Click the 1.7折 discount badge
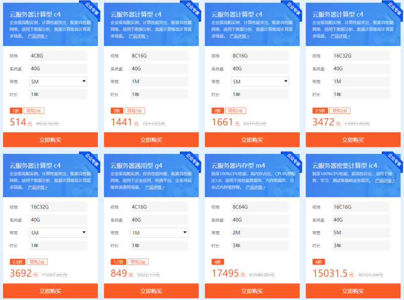The height and width of the screenshot is (300, 404). point(118,262)
